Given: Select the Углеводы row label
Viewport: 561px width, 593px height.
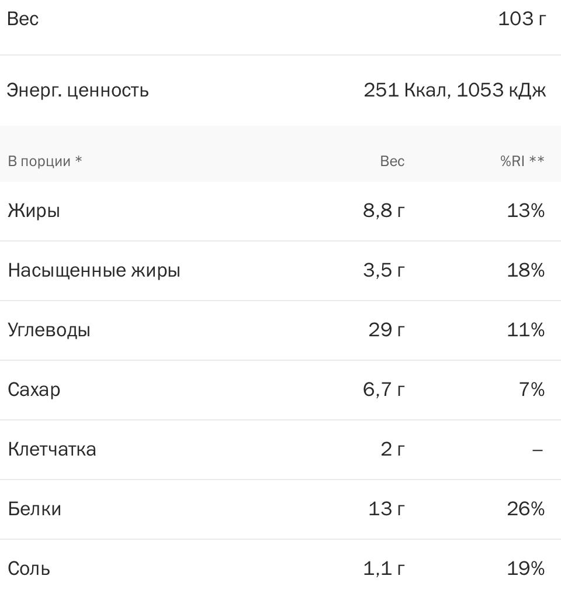Looking at the screenshot, I should tap(49, 330).
